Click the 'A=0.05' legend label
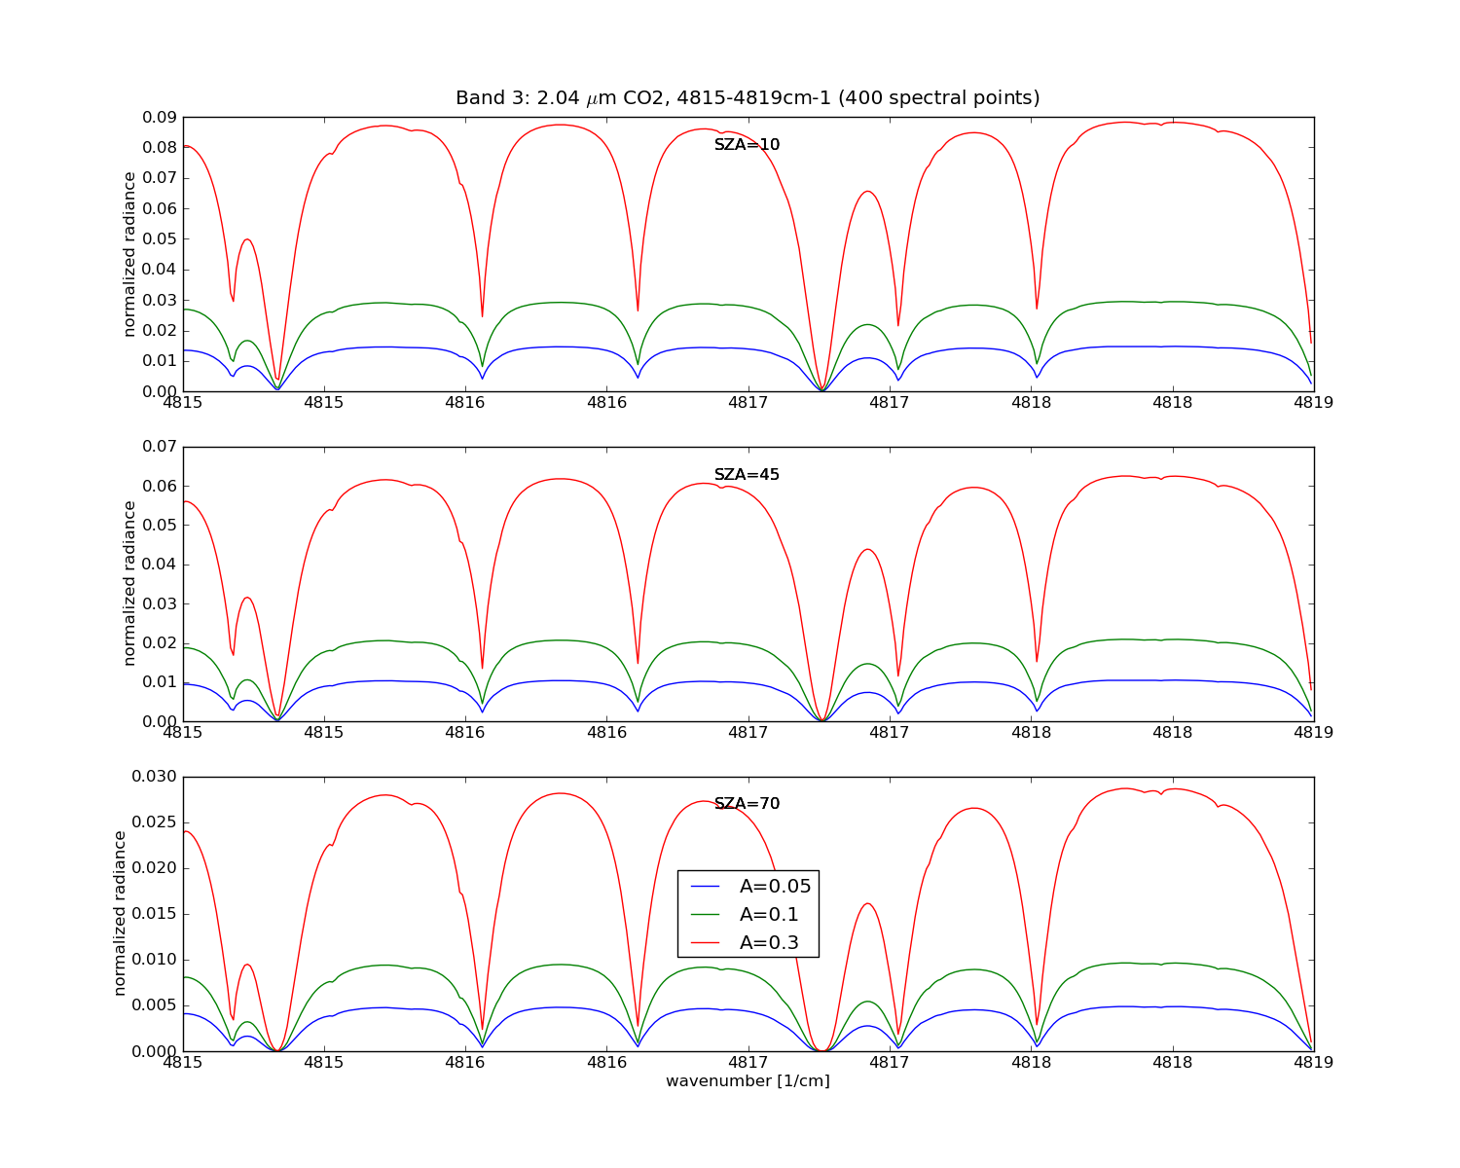 tap(775, 886)
